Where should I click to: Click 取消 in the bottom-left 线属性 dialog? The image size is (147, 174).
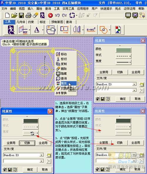[45, 170]
